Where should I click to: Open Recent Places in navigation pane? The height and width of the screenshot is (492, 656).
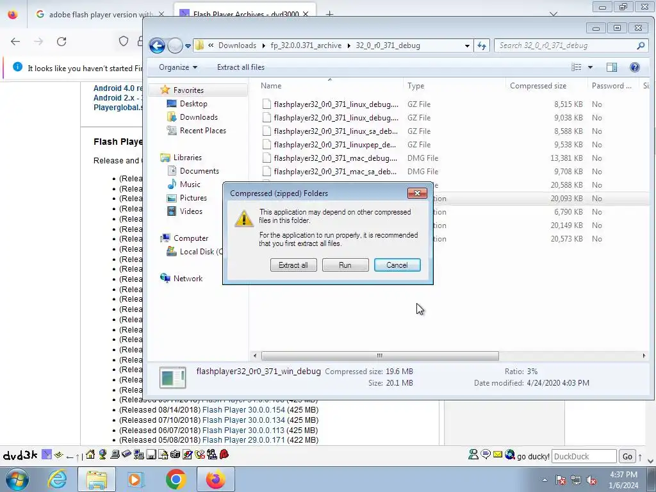point(203,131)
